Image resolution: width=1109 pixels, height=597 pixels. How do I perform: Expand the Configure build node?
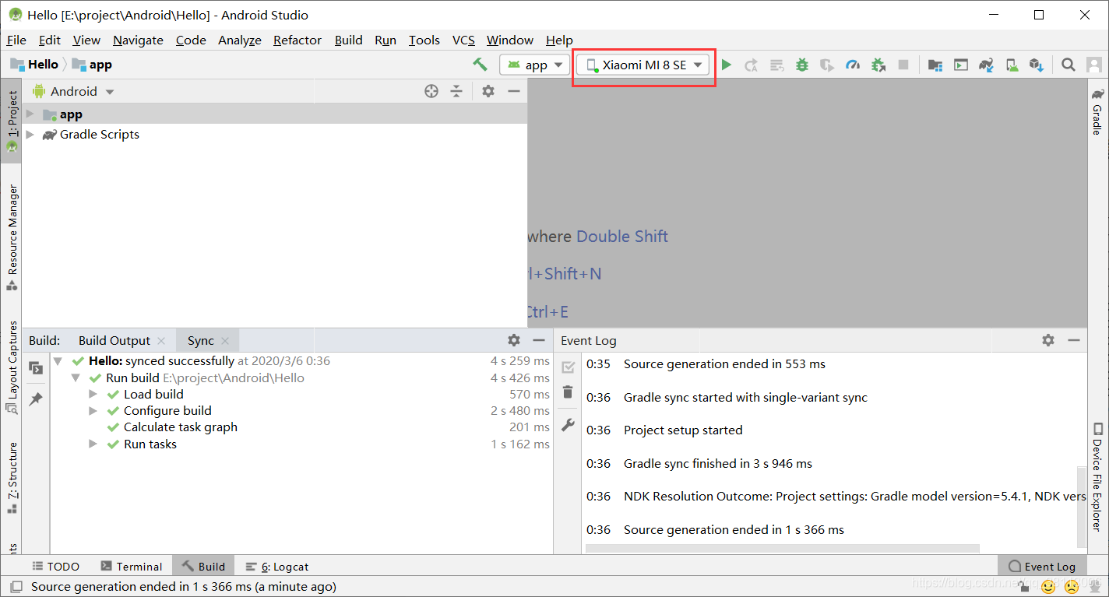[x=93, y=411]
